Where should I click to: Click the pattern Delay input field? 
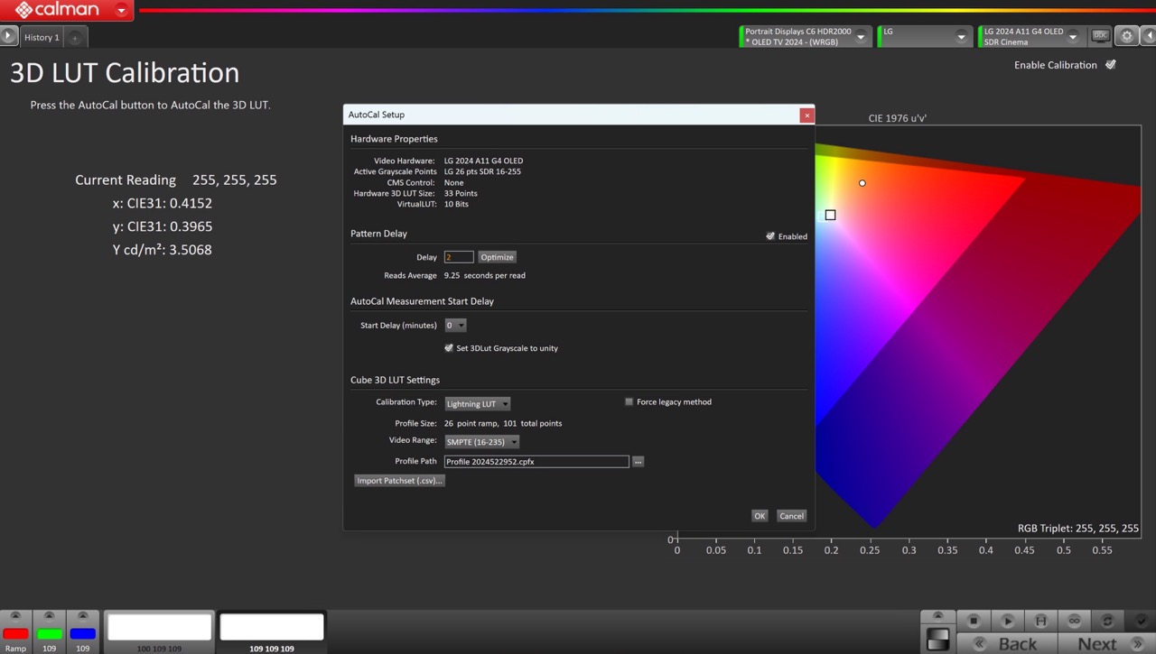tap(459, 257)
